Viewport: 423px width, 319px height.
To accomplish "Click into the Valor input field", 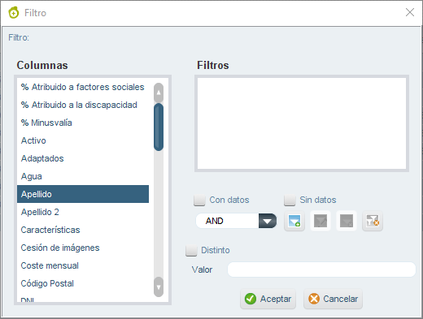I will 321,269.
